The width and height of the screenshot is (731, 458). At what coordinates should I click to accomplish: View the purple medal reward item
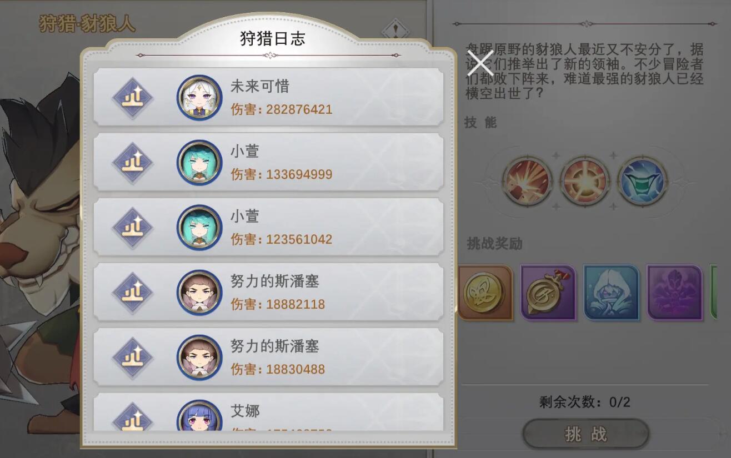[x=548, y=293]
